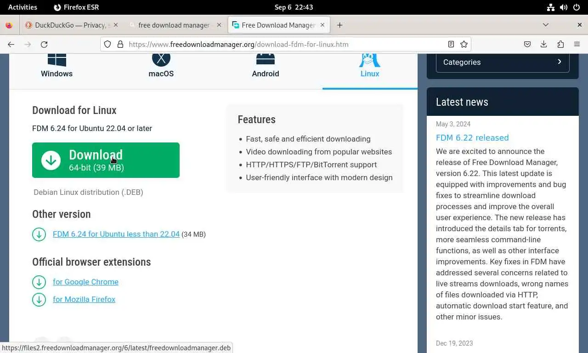Click the Debian Linux distribution (.DEB) text

coord(88,192)
